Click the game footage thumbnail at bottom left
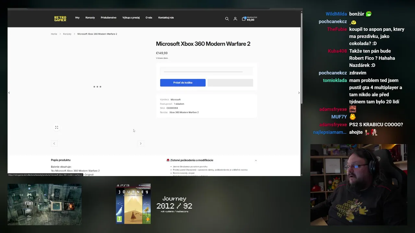The height and width of the screenshot is (233, 415). 45,205
